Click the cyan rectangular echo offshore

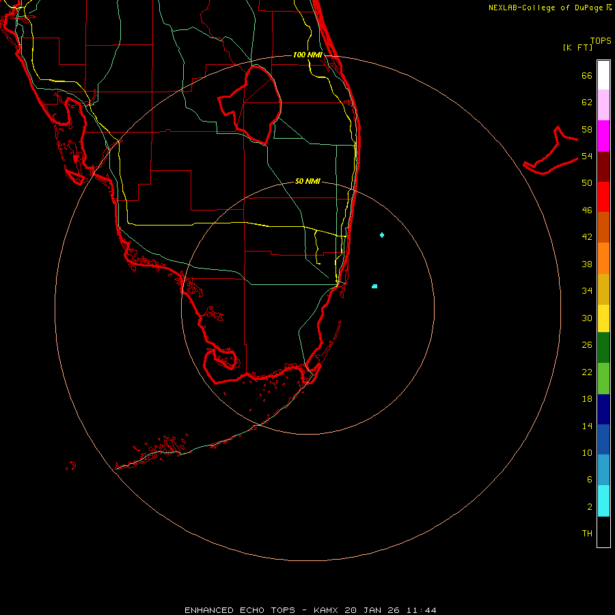(x=374, y=286)
